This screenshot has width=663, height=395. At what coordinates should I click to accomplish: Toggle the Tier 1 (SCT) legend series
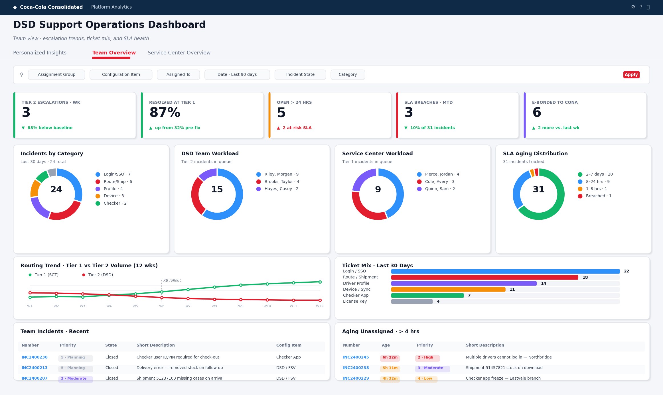pyautogui.click(x=44, y=275)
